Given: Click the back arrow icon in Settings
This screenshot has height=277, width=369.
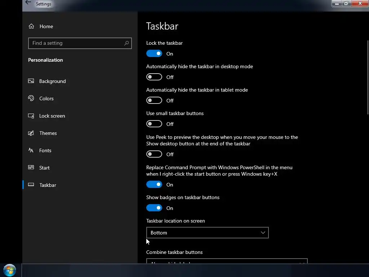Looking at the screenshot, I should pos(28,3).
